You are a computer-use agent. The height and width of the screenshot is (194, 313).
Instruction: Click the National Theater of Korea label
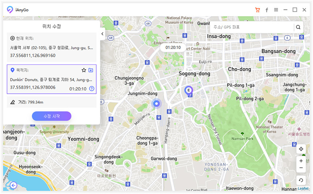click(x=269, y=129)
